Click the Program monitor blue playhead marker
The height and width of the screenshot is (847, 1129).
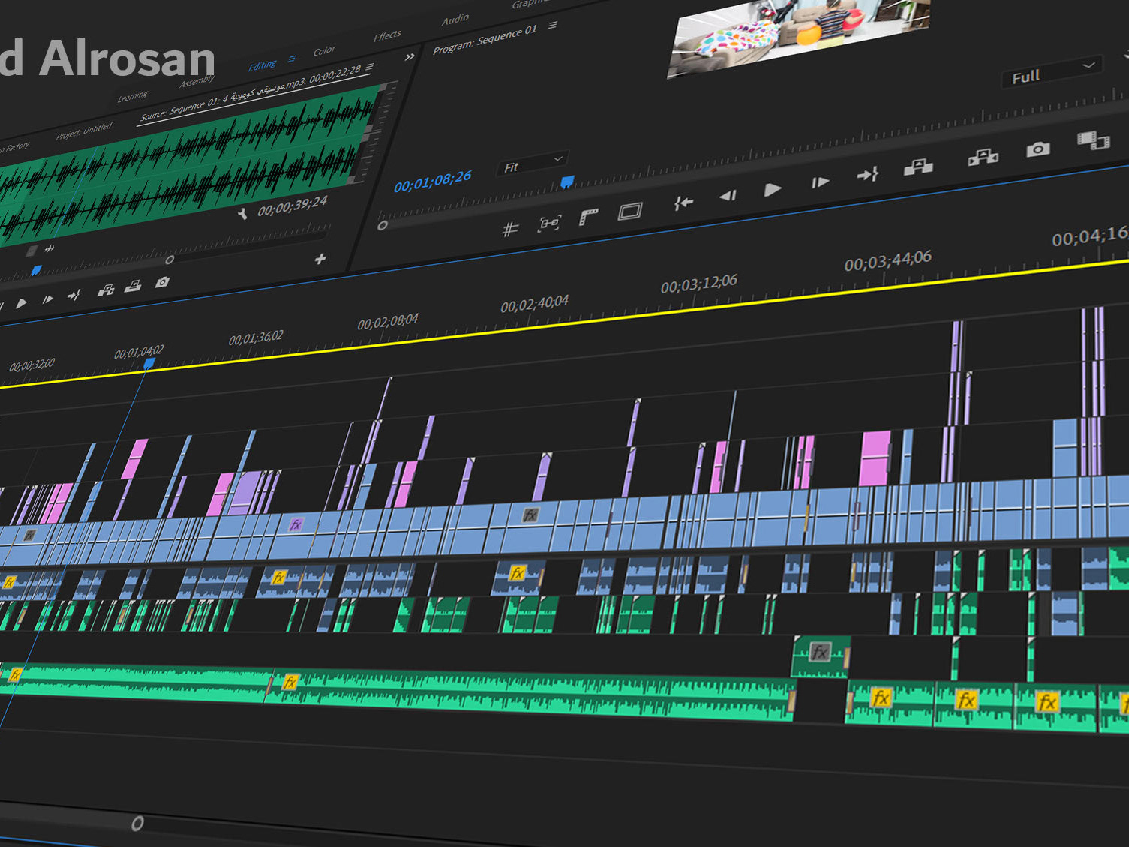[x=568, y=182]
